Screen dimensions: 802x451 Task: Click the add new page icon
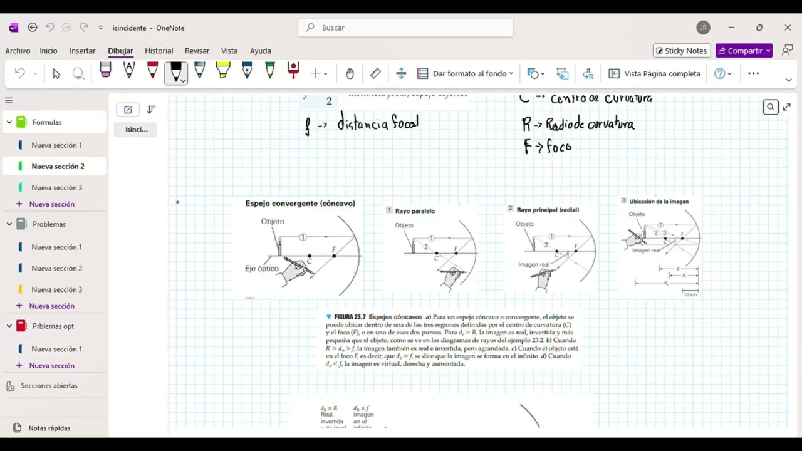tap(128, 110)
